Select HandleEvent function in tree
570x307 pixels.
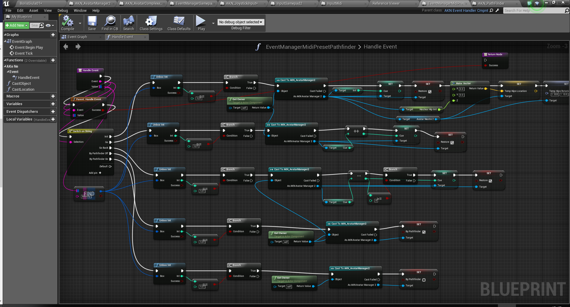(x=29, y=77)
